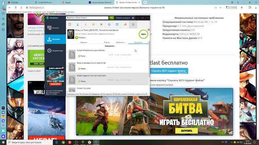Reload the page with browser refresh icon

pyautogui.click(x=21, y=8)
